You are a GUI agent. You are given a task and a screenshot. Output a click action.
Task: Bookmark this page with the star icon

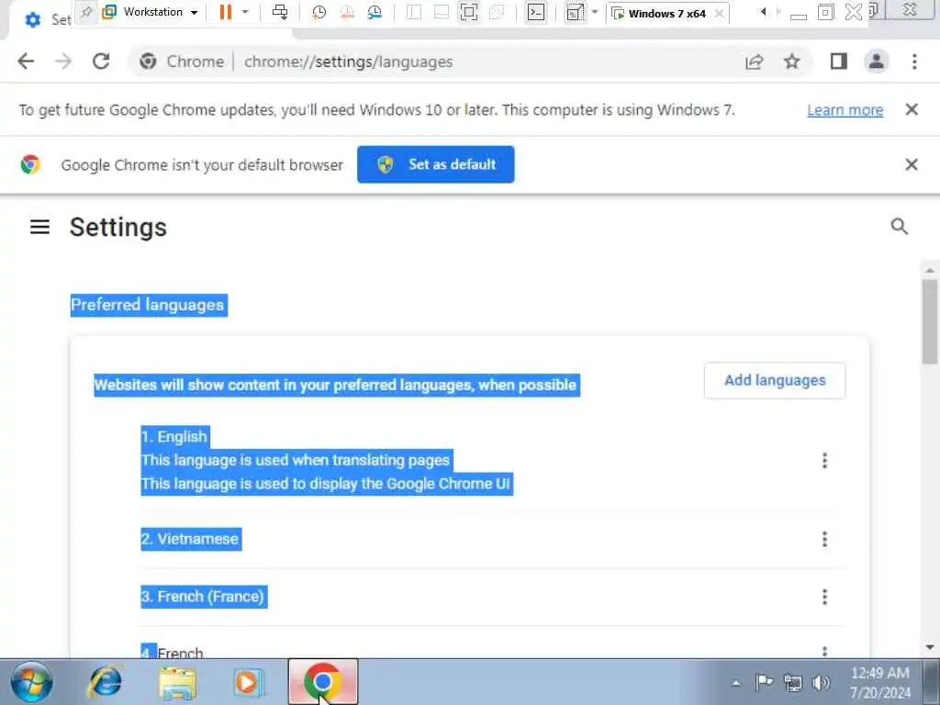click(x=792, y=62)
